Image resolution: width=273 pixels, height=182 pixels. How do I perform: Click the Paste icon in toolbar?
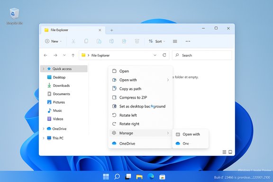click(99, 41)
